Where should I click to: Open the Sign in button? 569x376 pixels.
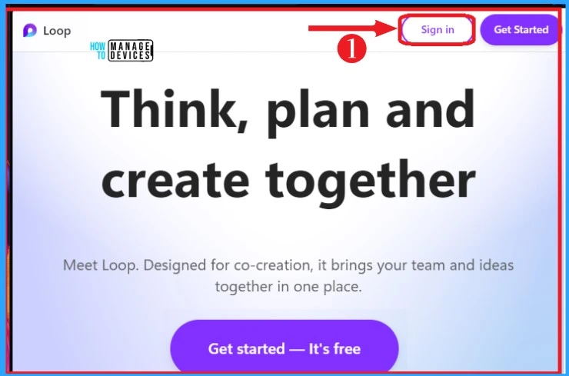point(438,29)
